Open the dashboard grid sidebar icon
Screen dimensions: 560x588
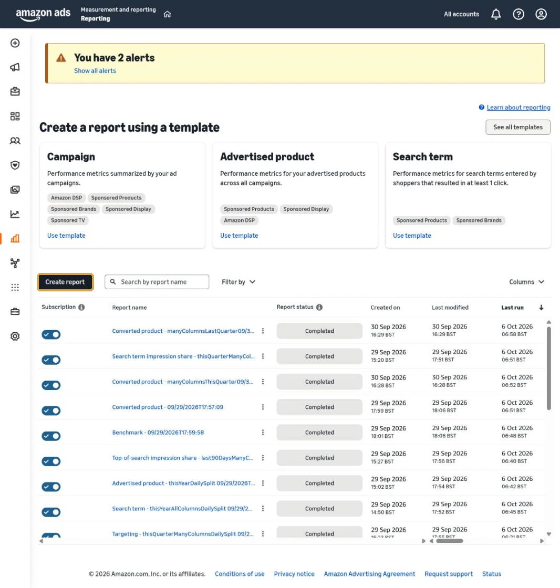(x=15, y=116)
